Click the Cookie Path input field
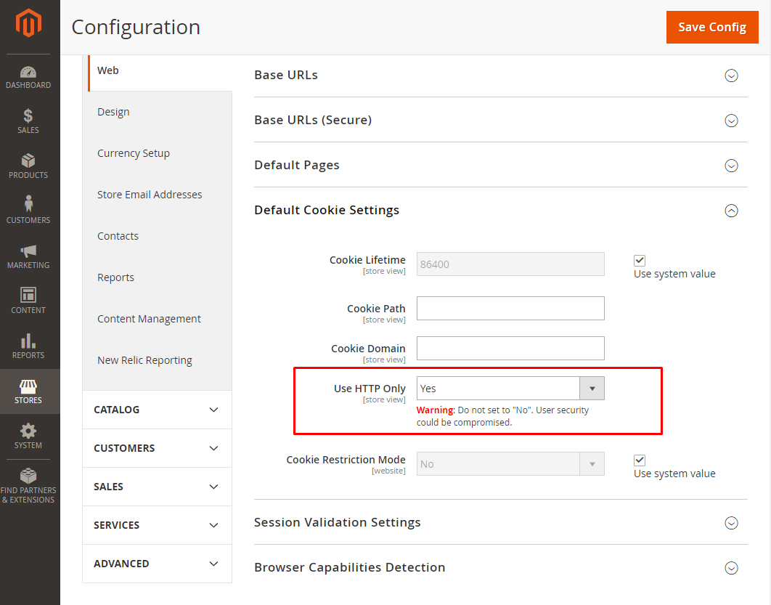771x605 pixels. click(510, 308)
